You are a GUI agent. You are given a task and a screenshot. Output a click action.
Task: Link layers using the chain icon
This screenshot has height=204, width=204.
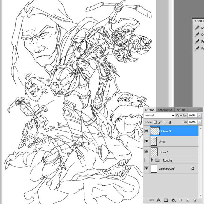click(151, 200)
